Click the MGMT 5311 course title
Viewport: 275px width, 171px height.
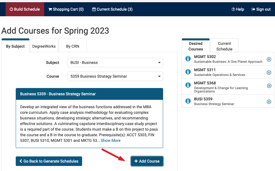(x=205, y=70)
